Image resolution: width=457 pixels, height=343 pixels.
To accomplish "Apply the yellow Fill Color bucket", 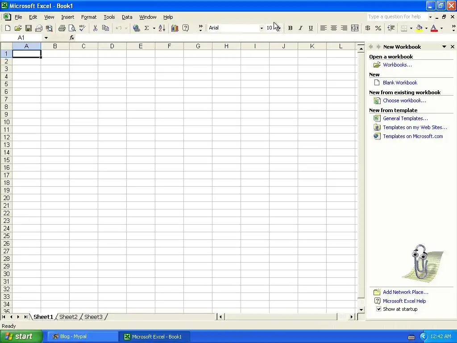I will [419, 28].
